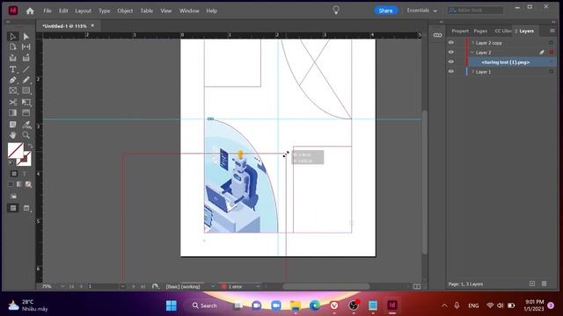Image resolution: width=563 pixels, height=316 pixels.
Task: Select the Direct Selection tool
Action: click(x=26, y=36)
